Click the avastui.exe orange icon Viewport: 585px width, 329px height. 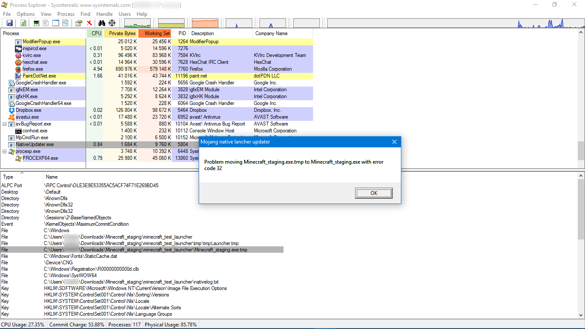(12, 117)
